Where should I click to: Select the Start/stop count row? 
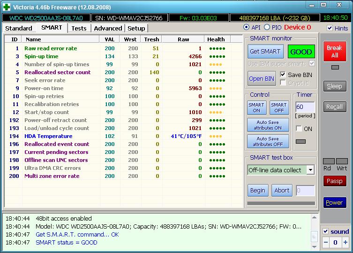click(x=123, y=112)
